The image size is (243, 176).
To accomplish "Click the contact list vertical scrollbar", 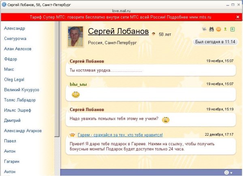I will (x=57, y=97).
